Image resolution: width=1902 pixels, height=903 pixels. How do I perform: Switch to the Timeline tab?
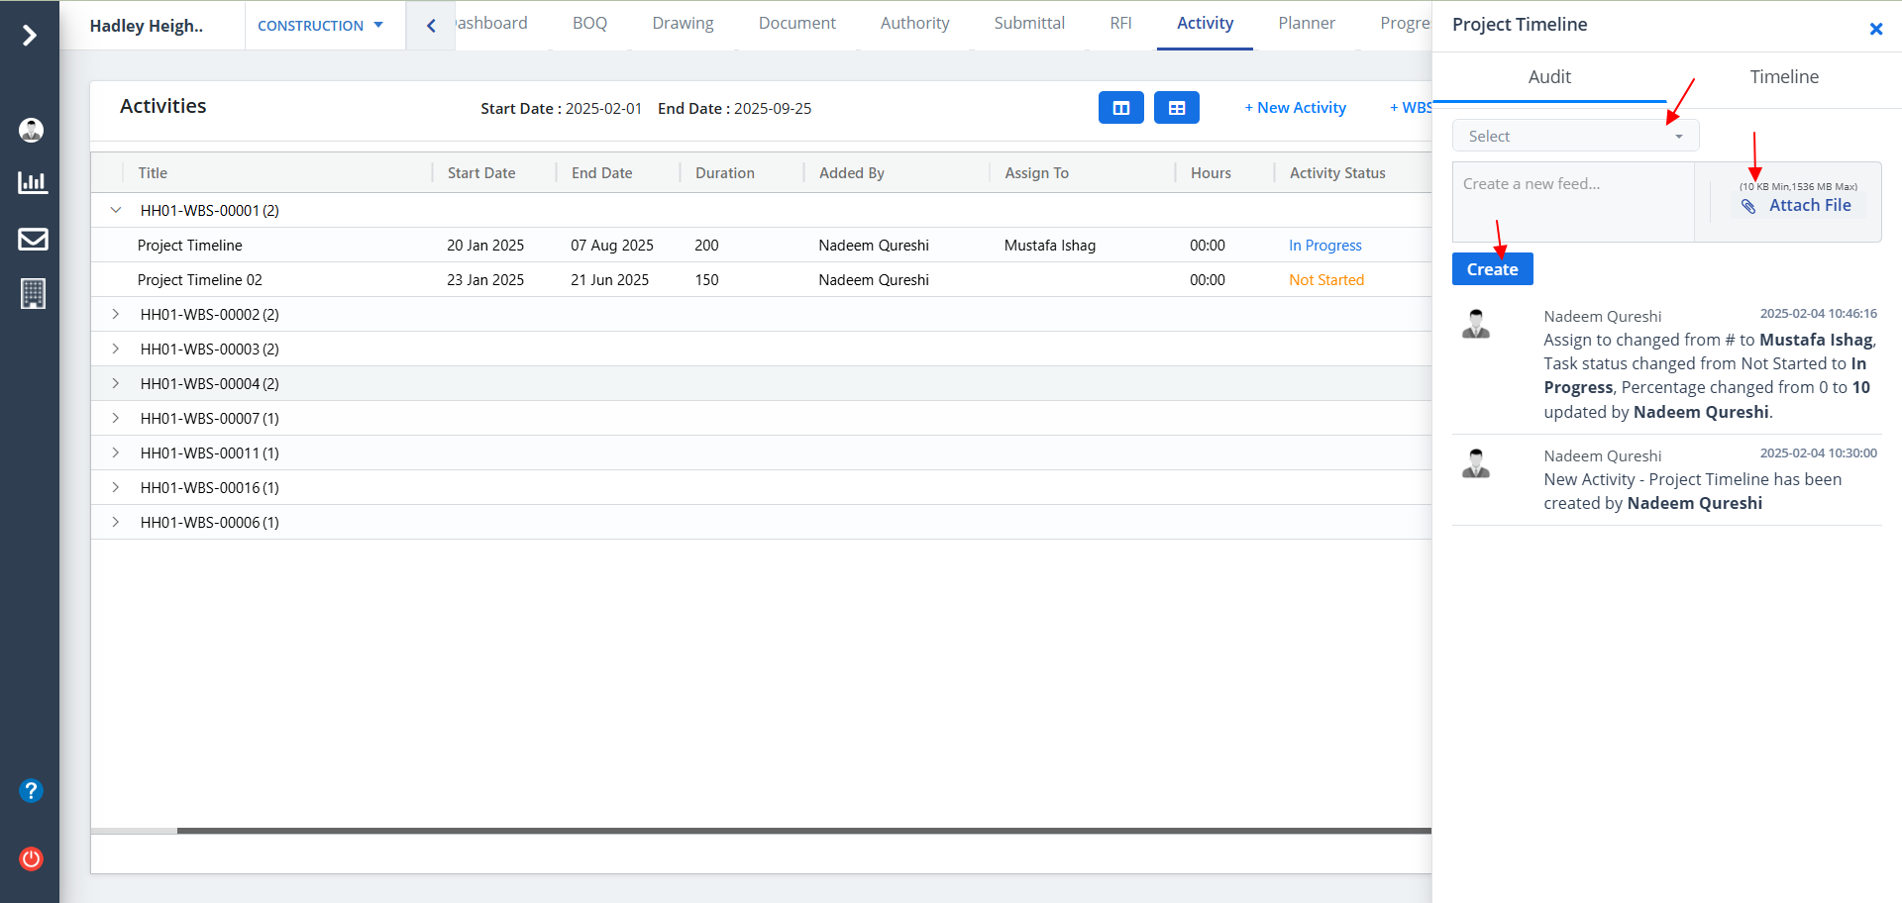[x=1783, y=77]
